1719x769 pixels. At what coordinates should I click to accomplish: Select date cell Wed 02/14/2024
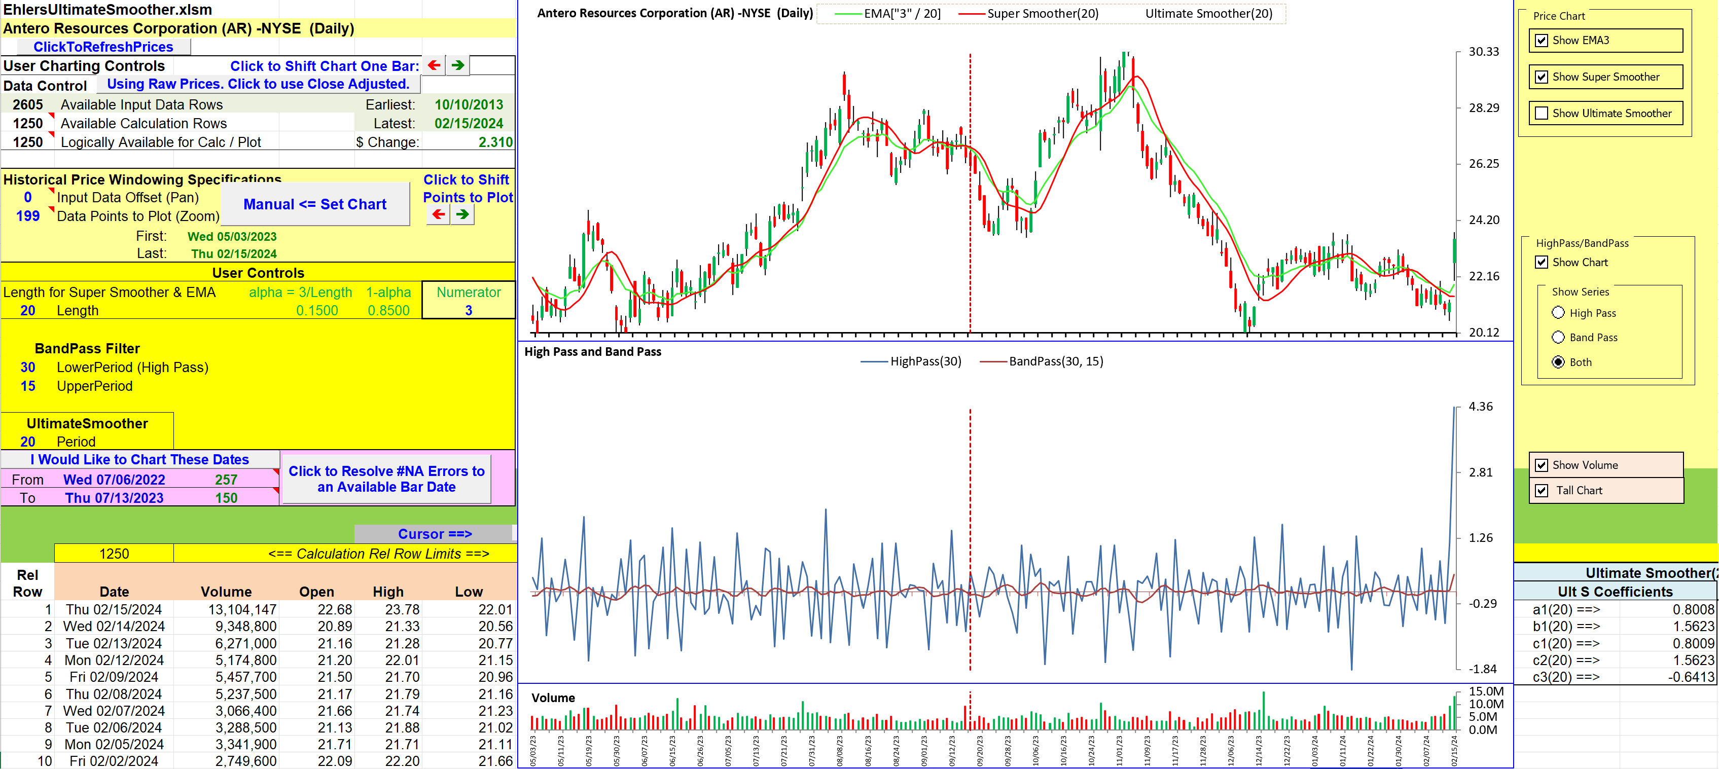114,626
